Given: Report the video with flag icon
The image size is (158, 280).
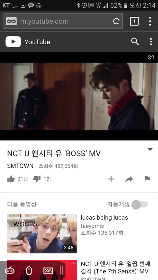Looking at the screenshot, I should 147,179.
